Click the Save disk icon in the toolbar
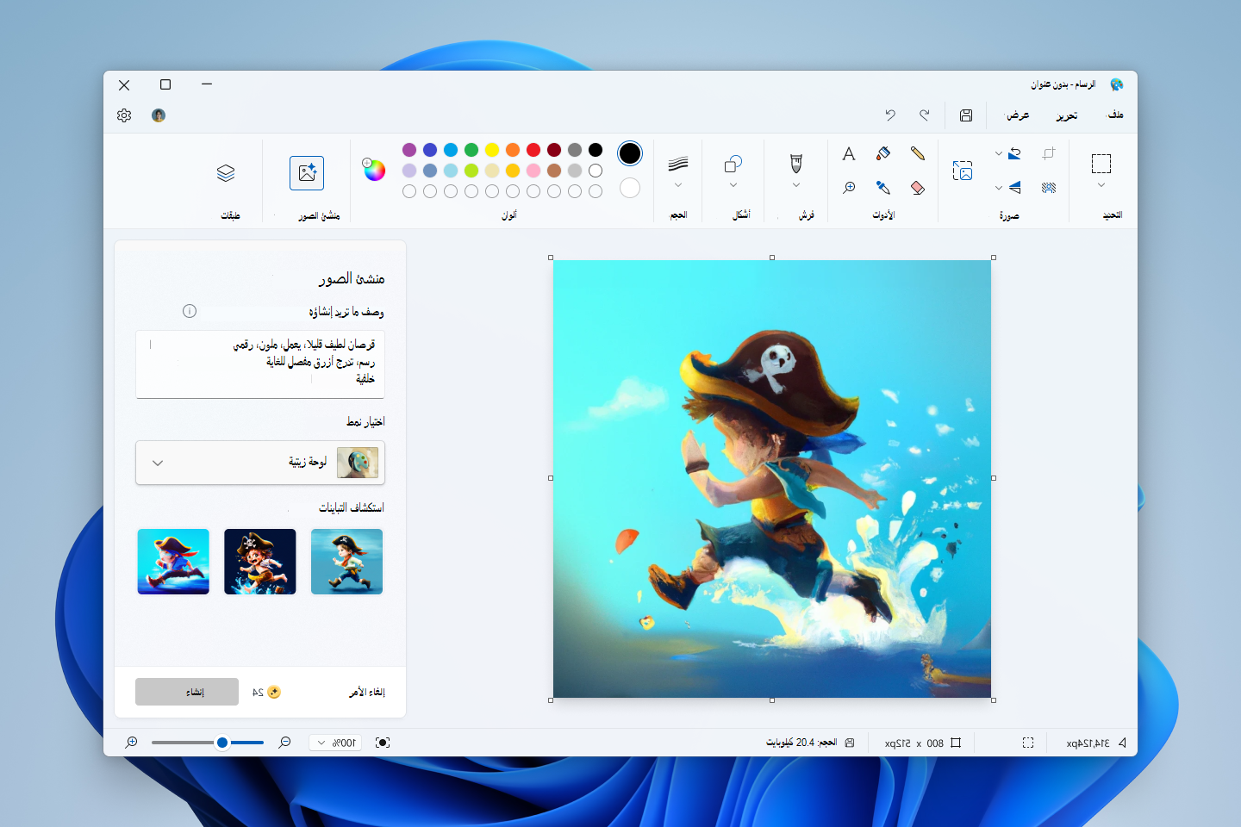Image resolution: width=1241 pixels, height=827 pixels. click(x=966, y=115)
